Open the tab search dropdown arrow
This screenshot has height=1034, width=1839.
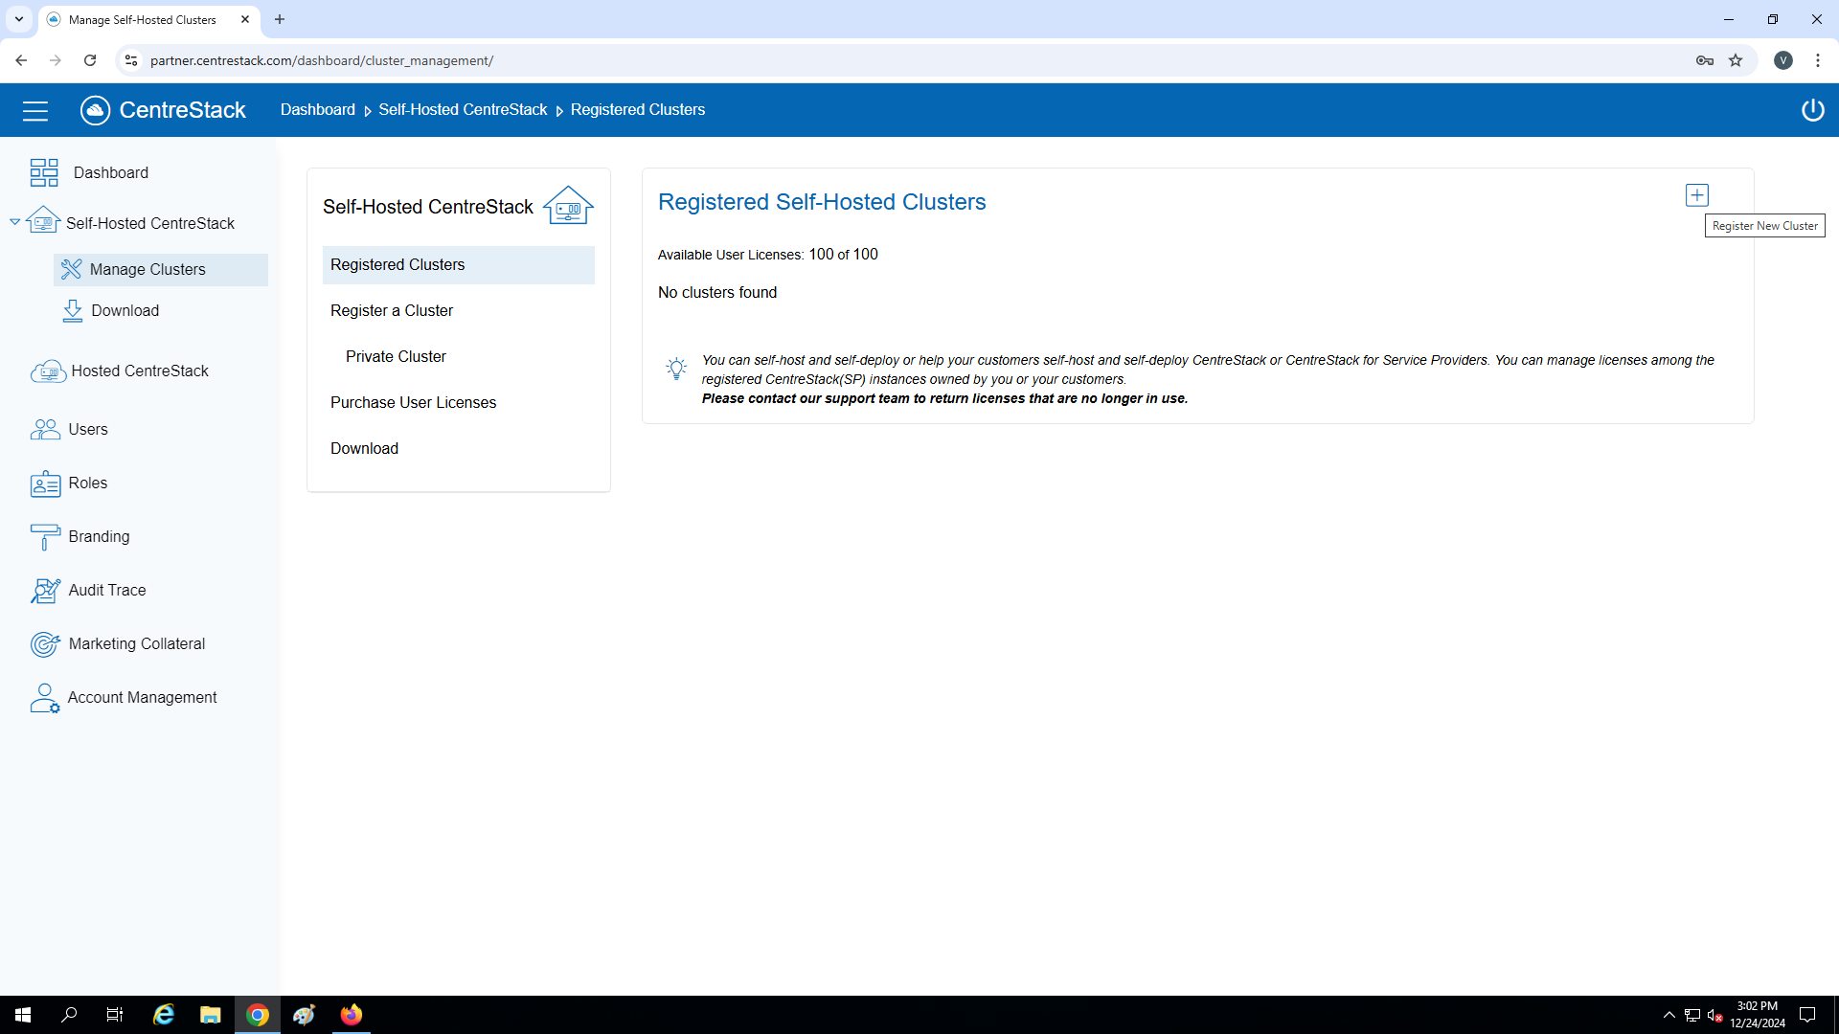[x=18, y=19]
